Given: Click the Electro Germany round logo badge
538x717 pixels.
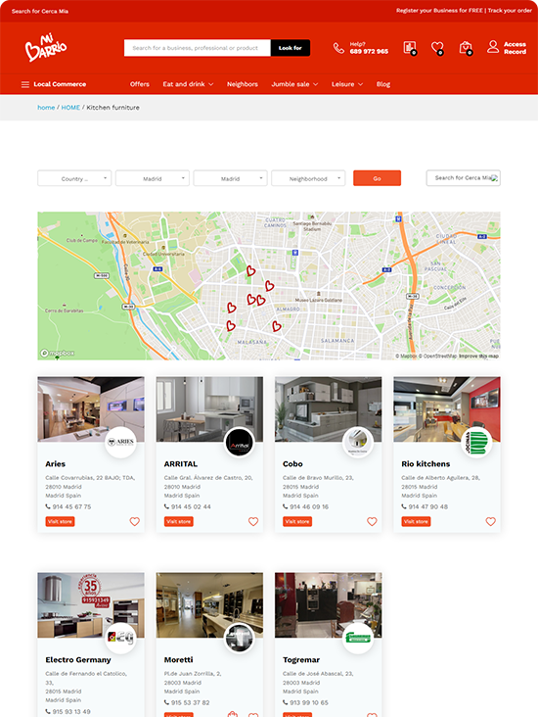Looking at the screenshot, I should pos(120,638).
